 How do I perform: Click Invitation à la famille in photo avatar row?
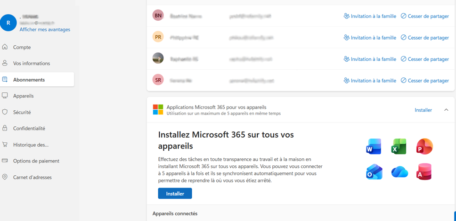click(370, 59)
